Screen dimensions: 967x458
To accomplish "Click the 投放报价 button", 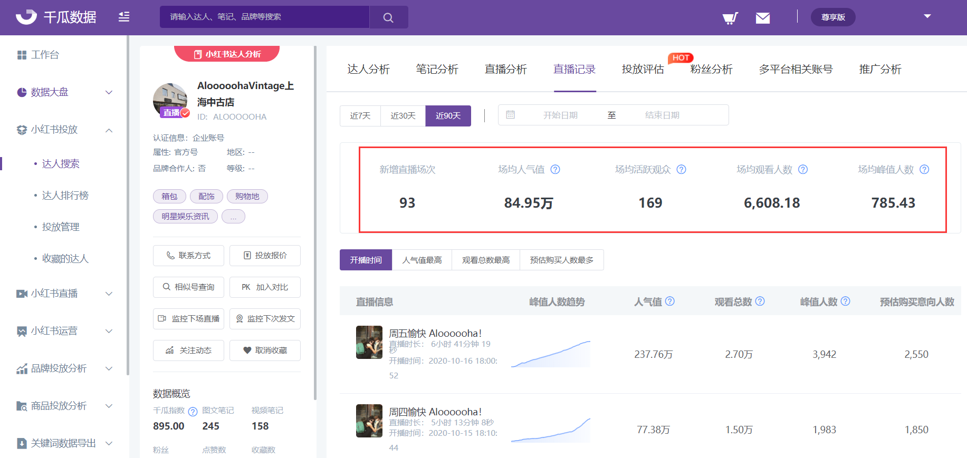I will pyautogui.click(x=265, y=256).
